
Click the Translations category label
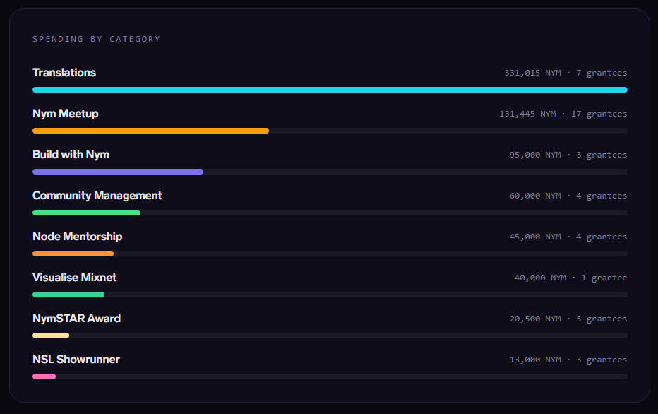pos(64,73)
